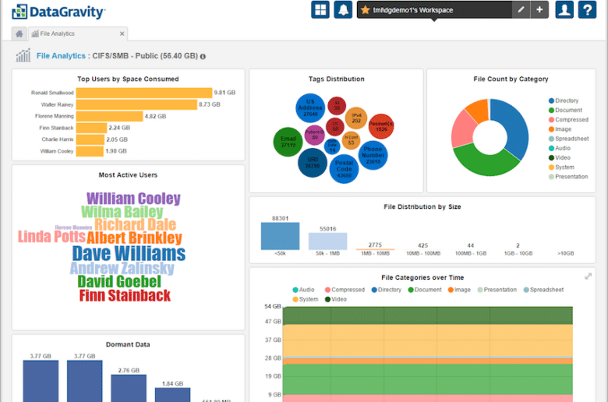The image size is (608, 402).
Task: Toggle Presentation in File Count legend
Action: 568,177
